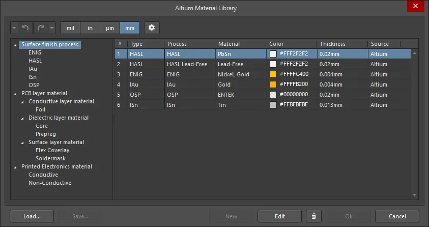Select the Prepreg tree item
The width and height of the screenshot is (429, 227).
pos(46,134)
